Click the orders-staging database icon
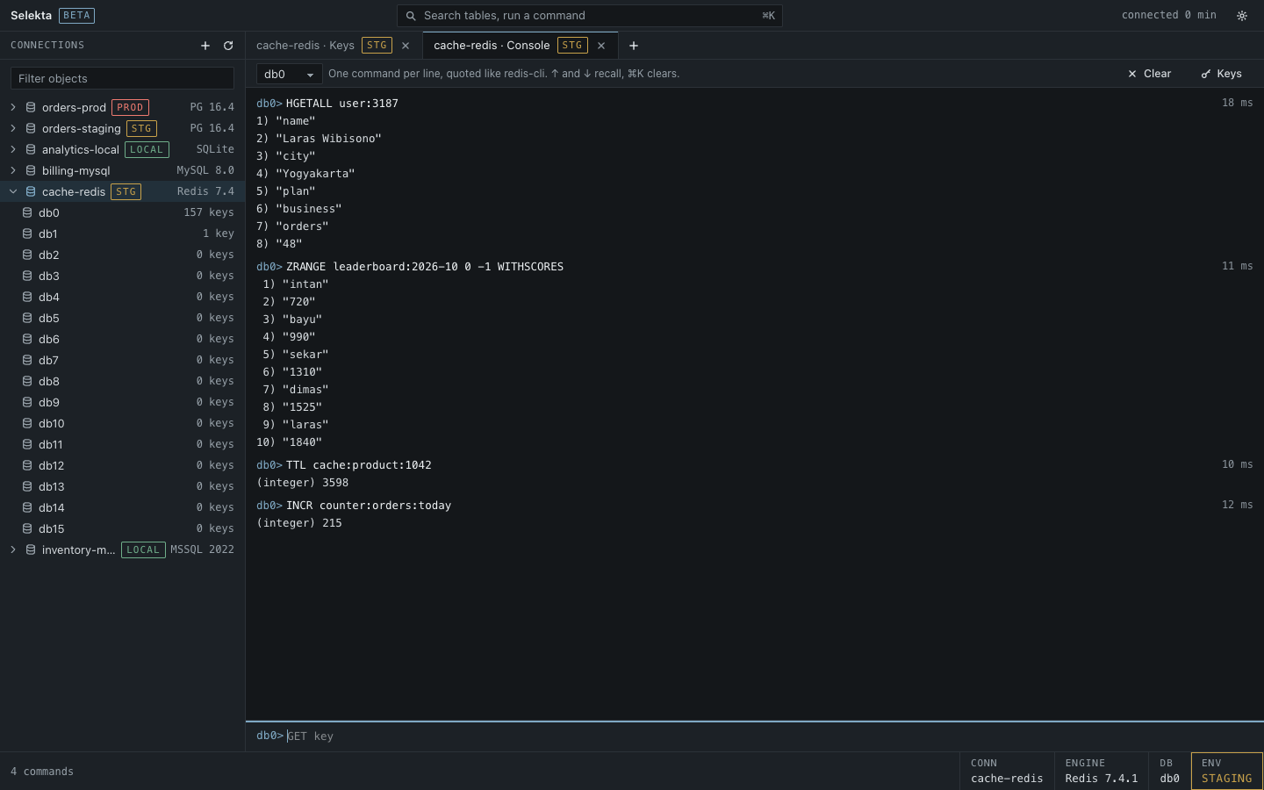 pyautogui.click(x=31, y=128)
